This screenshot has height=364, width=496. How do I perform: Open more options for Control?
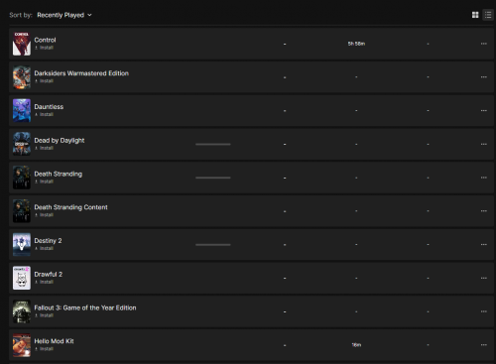click(484, 44)
